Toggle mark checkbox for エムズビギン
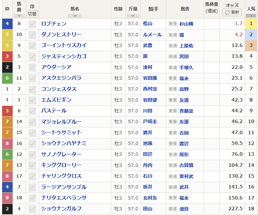This screenshot has width=258, height=215. (32, 100)
